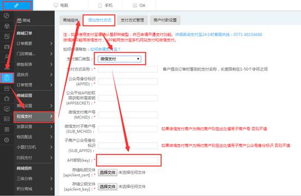The height and width of the screenshot is (196, 301).
Task: Expand the 三级分销 submenu
Action: click(x=34, y=179)
